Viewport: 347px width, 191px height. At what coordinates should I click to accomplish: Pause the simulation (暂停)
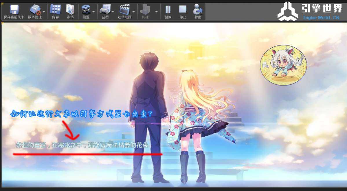[168, 12]
